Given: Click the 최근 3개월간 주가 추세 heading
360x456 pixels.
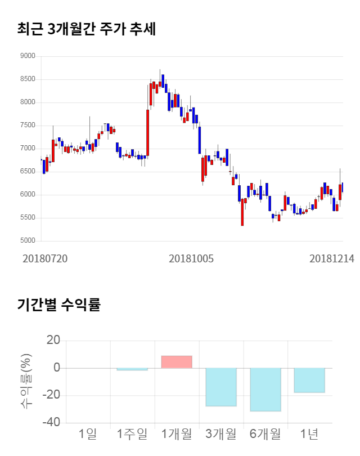Looking at the screenshot, I should tap(86, 29).
